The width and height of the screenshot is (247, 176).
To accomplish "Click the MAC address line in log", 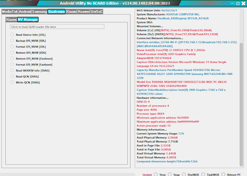I will click(155, 46).
